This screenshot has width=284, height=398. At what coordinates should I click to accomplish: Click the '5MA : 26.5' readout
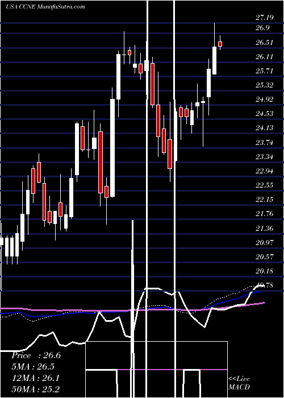pos(33,367)
